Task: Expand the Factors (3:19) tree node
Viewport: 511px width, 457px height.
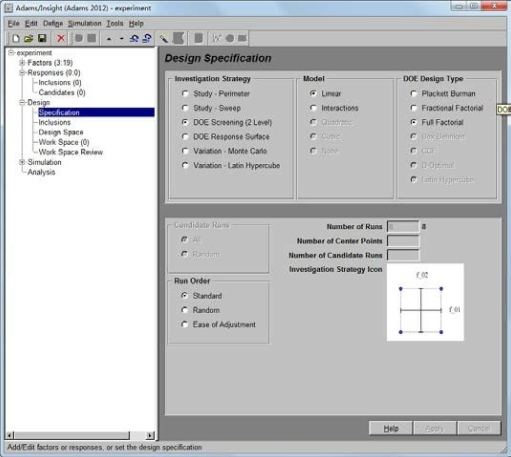Action: coord(22,63)
